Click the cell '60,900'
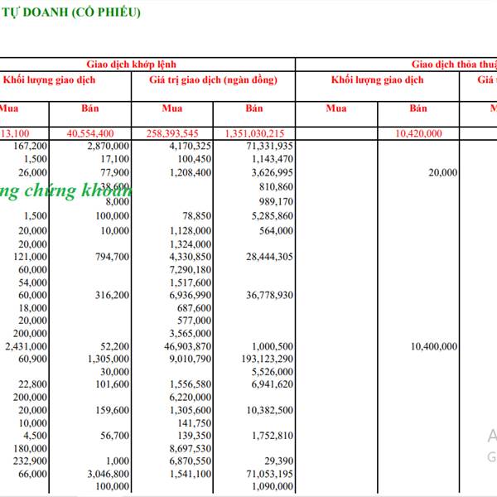The width and height of the screenshot is (497, 497). point(32,359)
